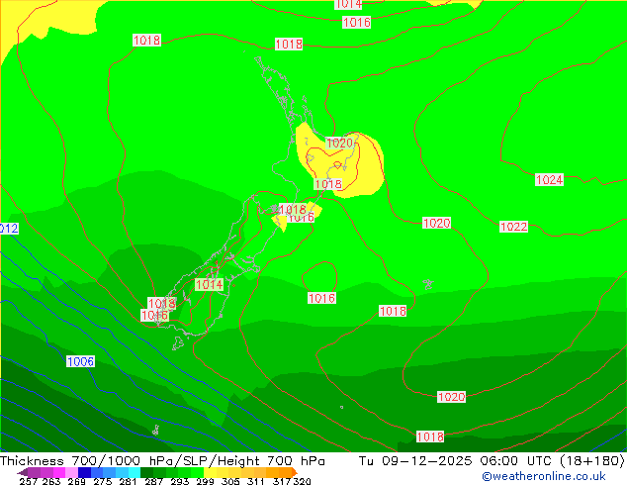
Task: Select the blue 012 label at left edge
Action: [9, 229]
